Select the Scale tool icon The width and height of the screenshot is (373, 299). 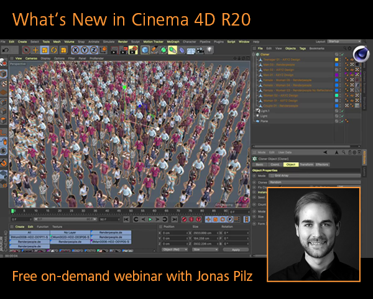click(x=45, y=50)
